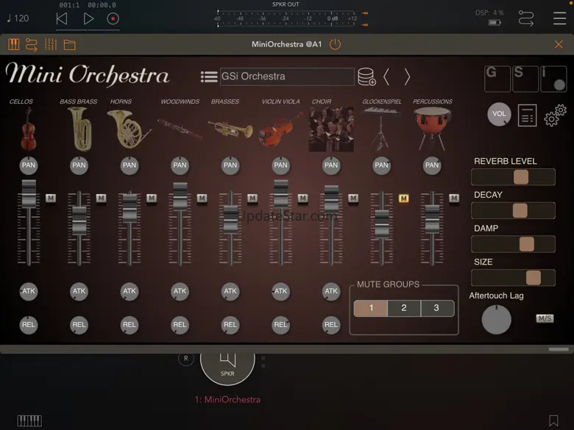Click the G logo tile
The height and width of the screenshot is (430, 574).
tap(497, 79)
